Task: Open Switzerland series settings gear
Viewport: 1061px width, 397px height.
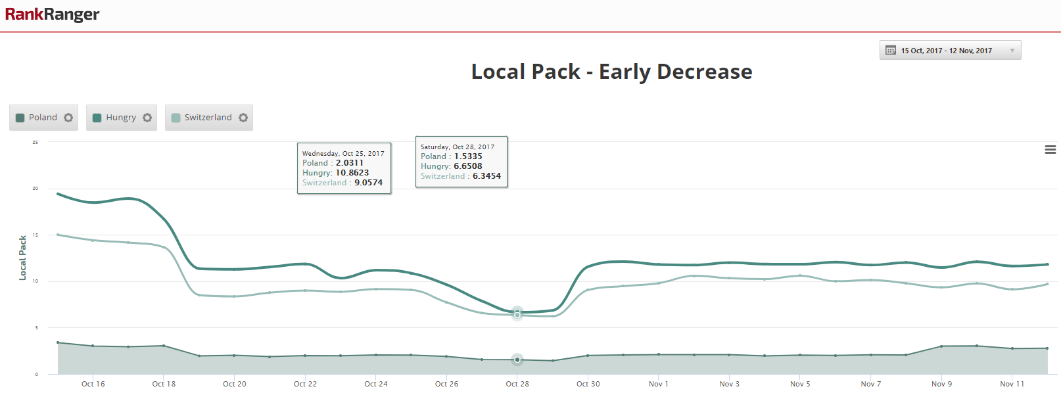Action: pos(243,118)
